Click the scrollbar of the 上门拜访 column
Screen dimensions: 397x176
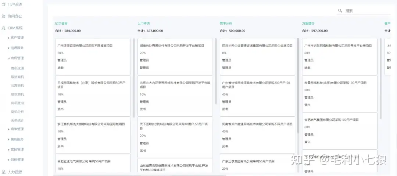click(x=216, y=71)
